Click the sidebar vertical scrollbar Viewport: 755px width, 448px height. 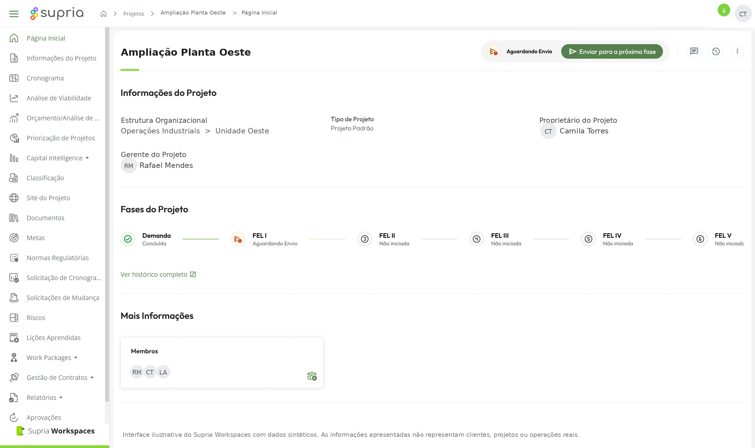107,215
